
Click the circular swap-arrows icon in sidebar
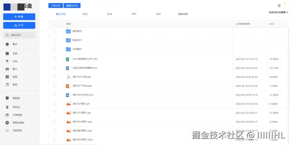[x=7, y=123]
